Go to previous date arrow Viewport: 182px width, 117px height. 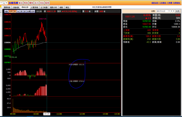pos(171,11)
